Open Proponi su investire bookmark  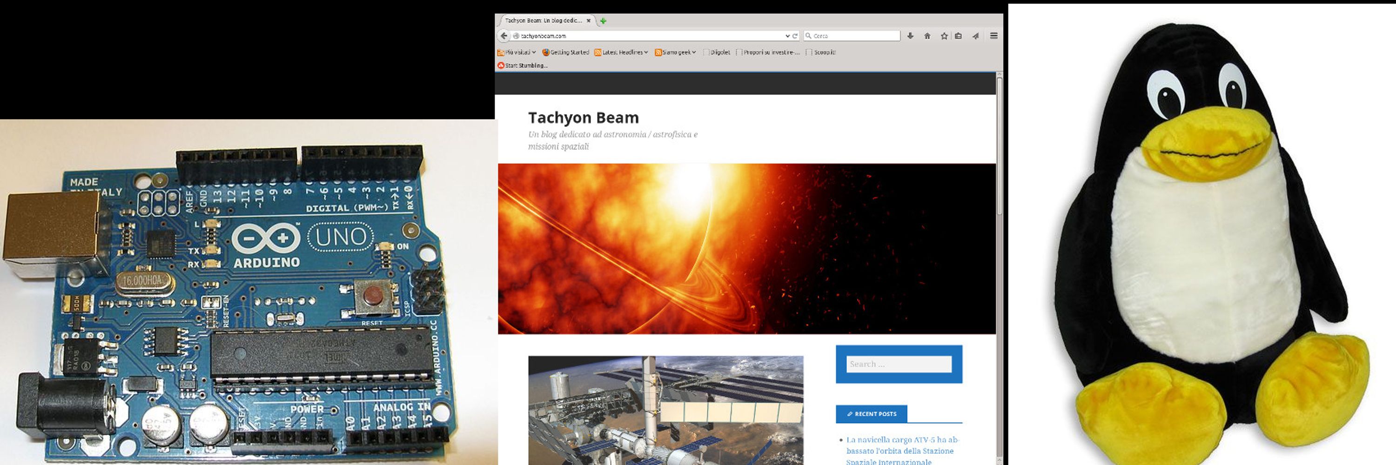tap(768, 52)
